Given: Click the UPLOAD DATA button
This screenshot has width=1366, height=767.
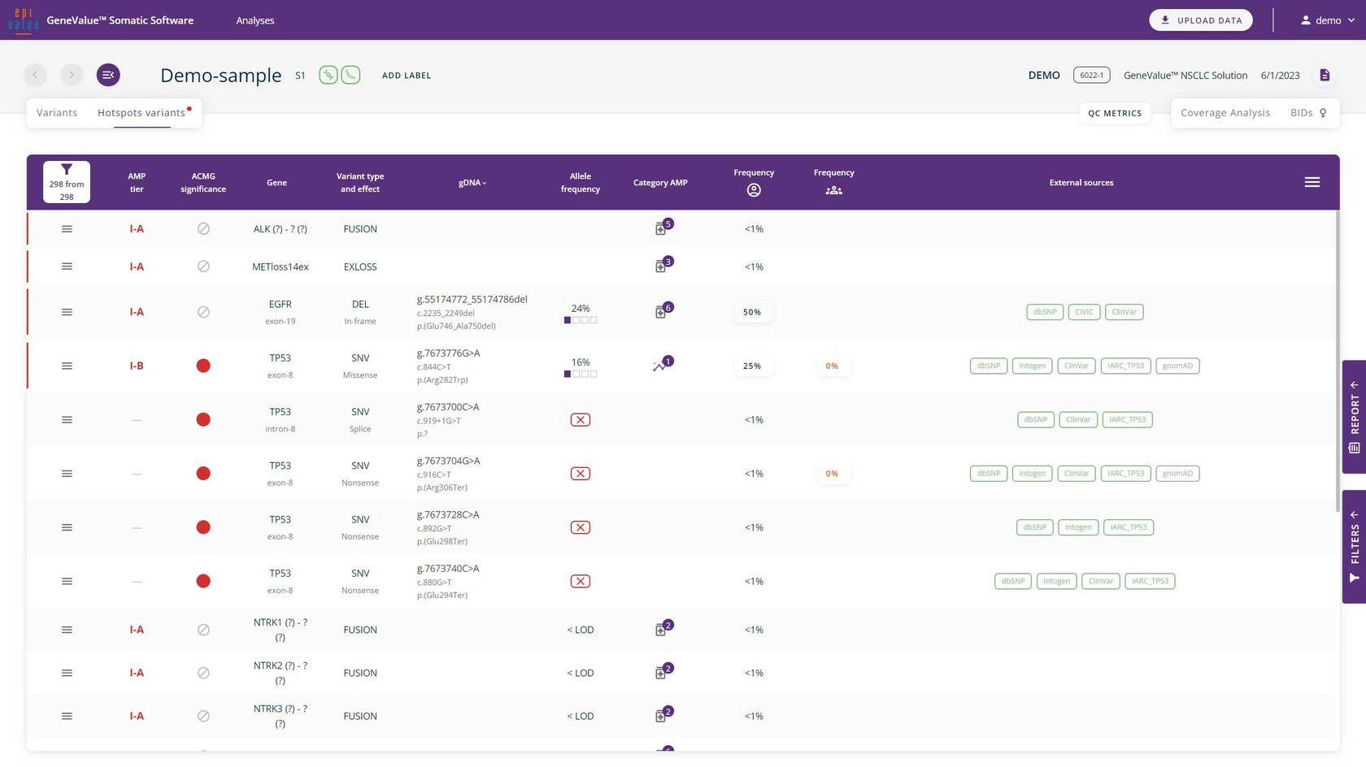Looking at the screenshot, I should point(1200,20).
